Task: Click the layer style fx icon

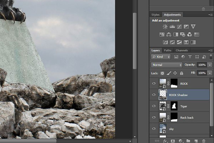Action: (165, 141)
